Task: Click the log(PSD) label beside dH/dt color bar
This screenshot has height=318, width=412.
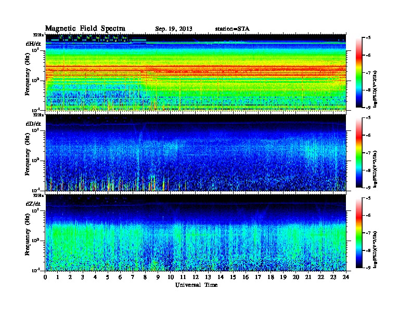Action: pyautogui.click(x=376, y=89)
